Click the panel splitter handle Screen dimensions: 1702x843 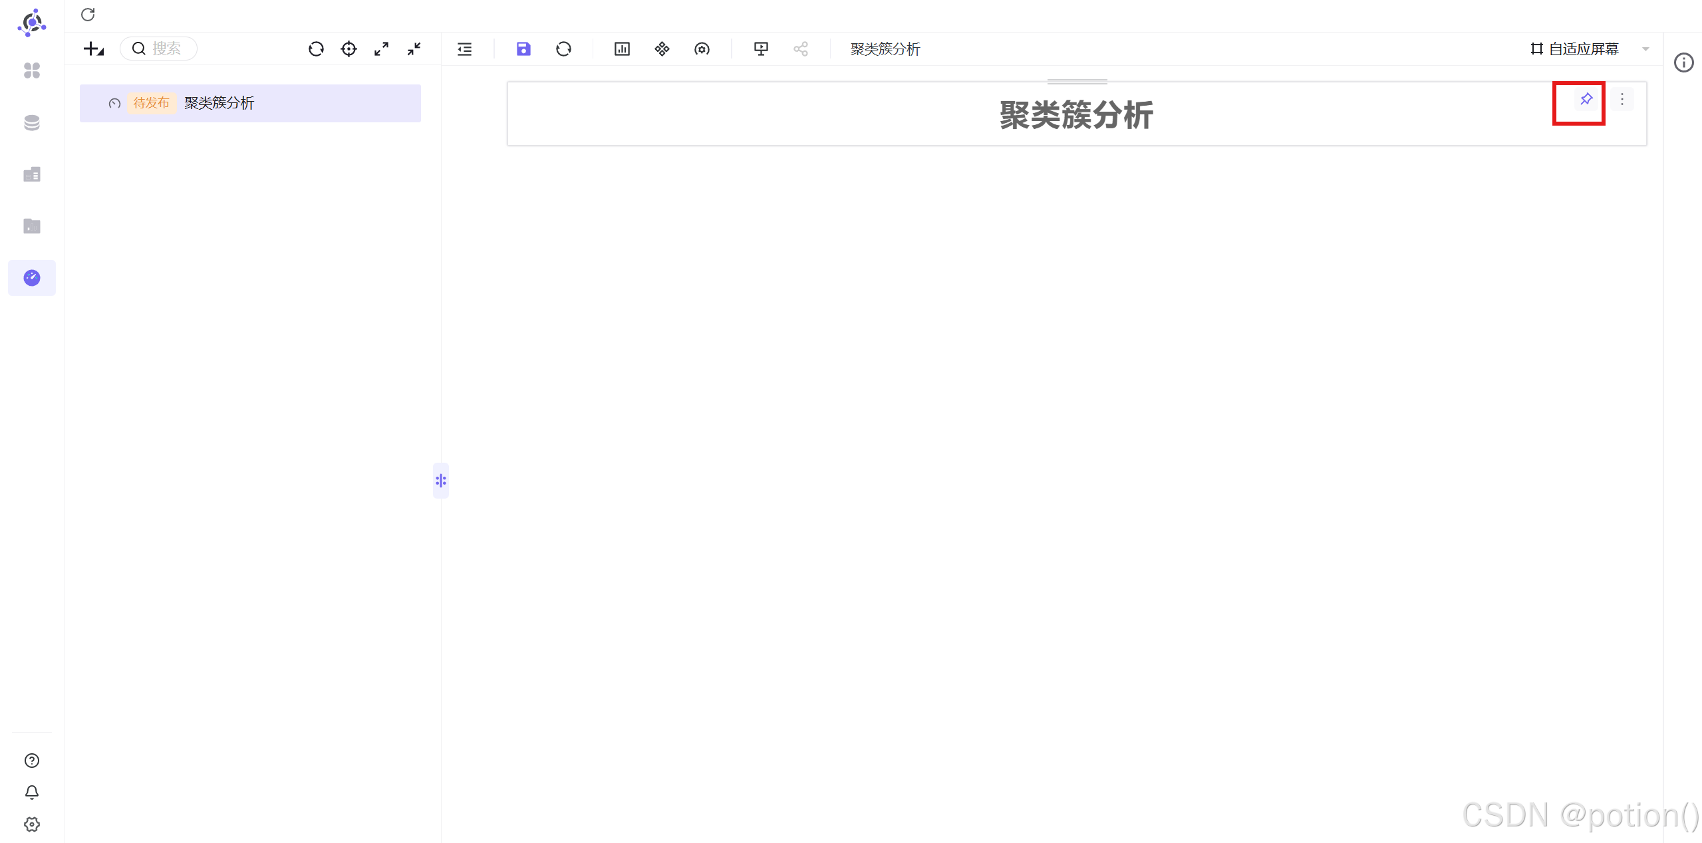[441, 481]
